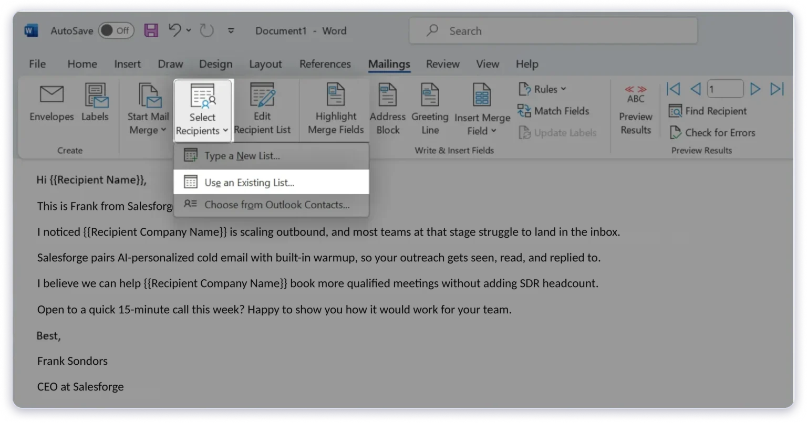
Task: Open the undo history dropdown arrow
Action: click(x=189, y=30)
